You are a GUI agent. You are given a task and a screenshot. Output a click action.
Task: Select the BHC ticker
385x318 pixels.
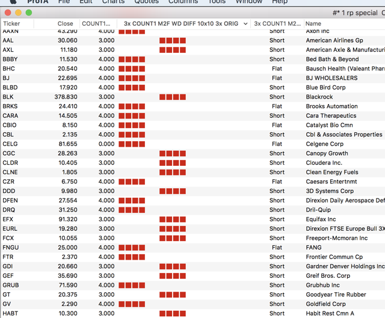point(8,69)
